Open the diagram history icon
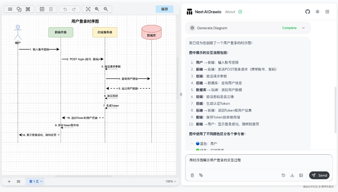Viewport: 338px width, 192px height. [x=283, y=175]
